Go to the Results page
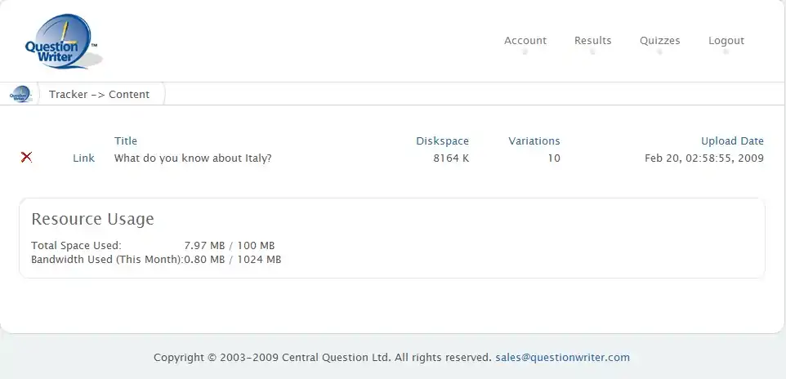Screen dimensions: 786x379 [592, 41]
